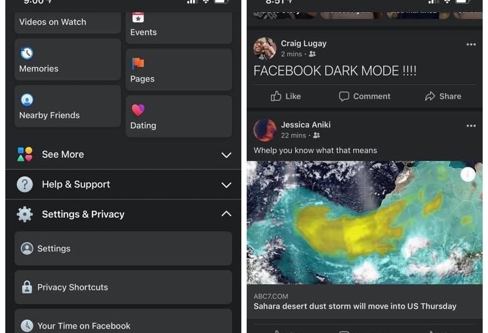Open the options dots on Jessica Aniki's post
Viewport: 488px width, 333px height.
coord(471,126)
